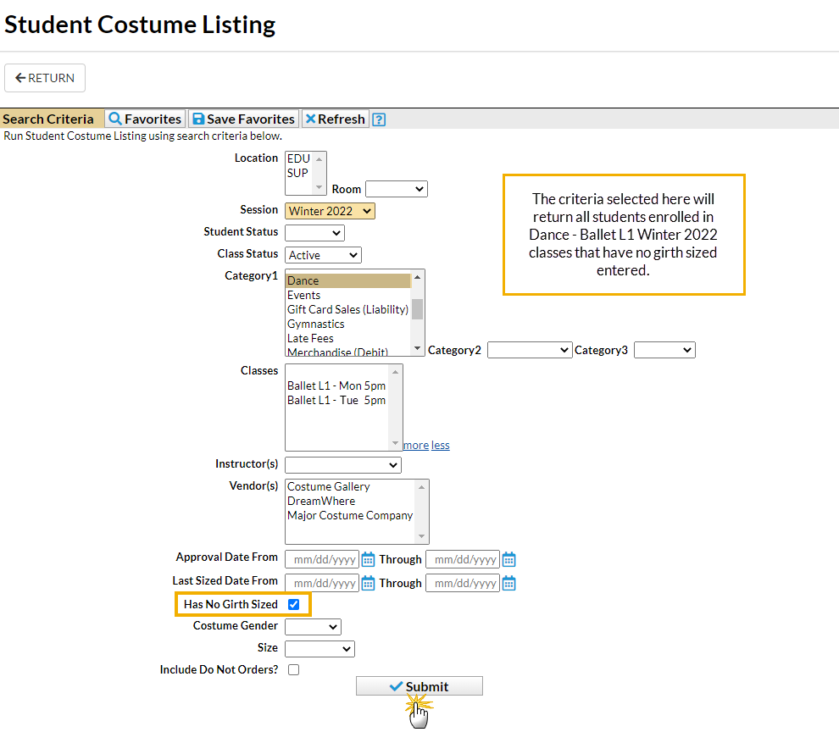Click the Favorites magnifier button
The image size is (839, 732).
145,119
